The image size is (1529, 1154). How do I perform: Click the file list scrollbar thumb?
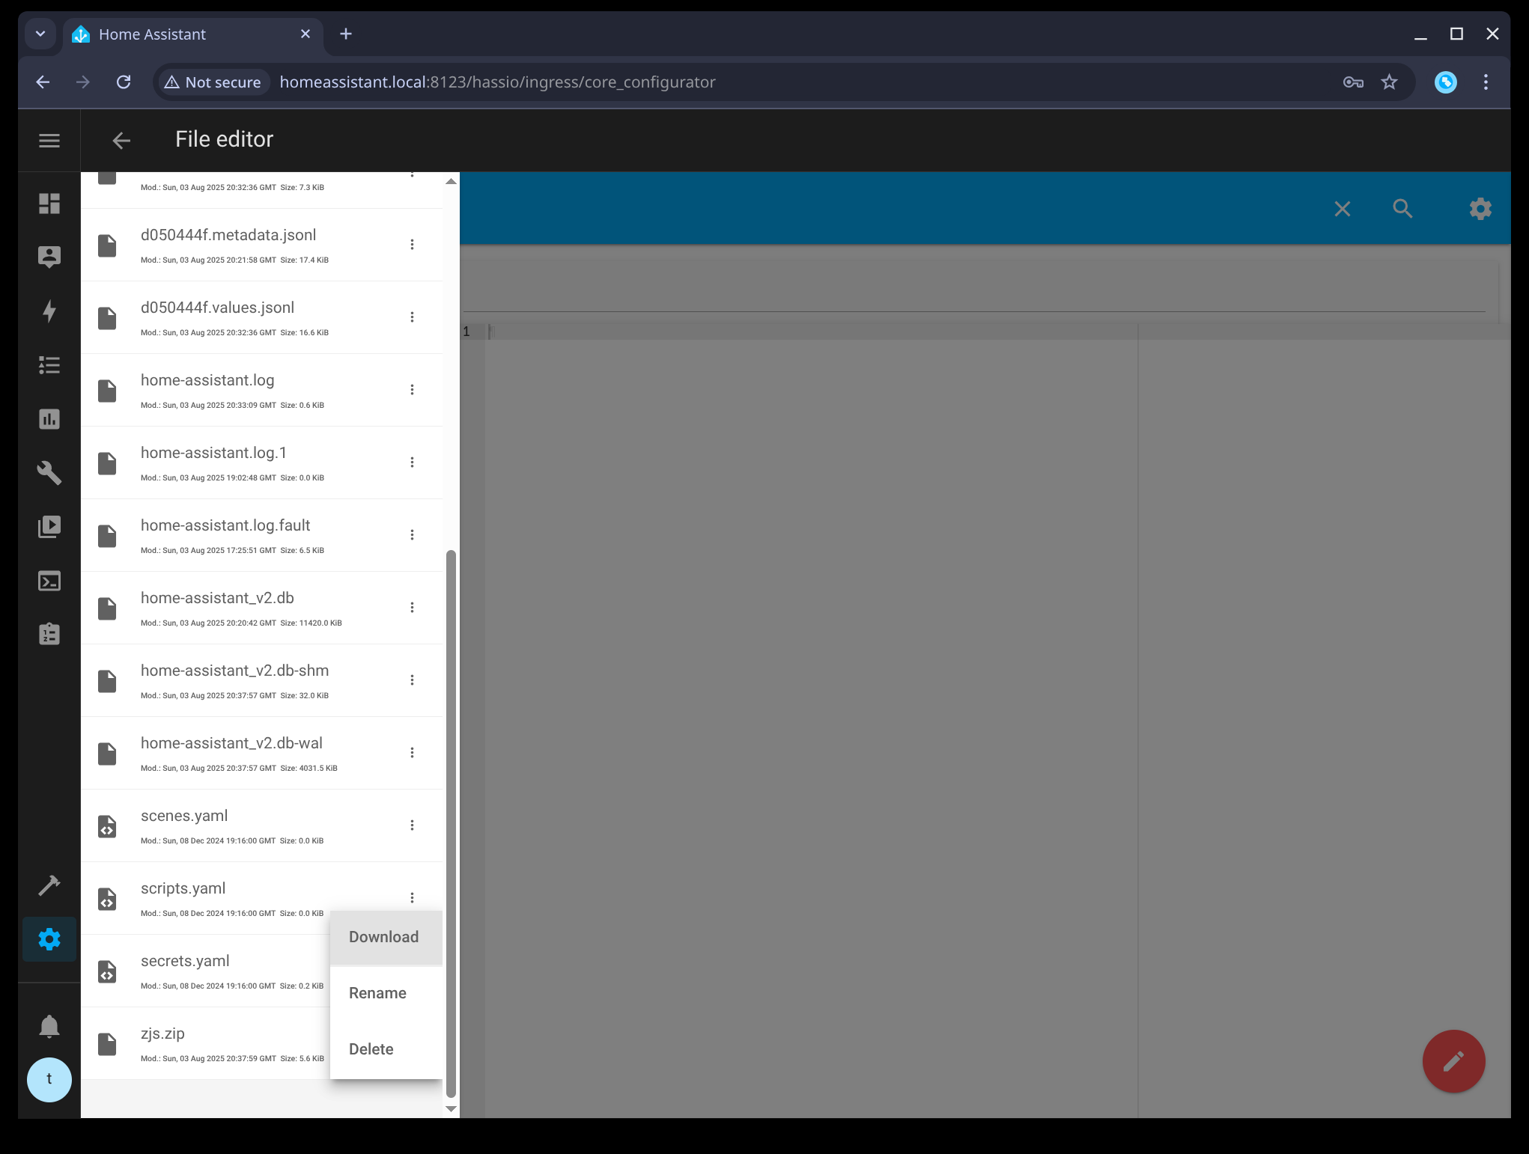point(451,823)
